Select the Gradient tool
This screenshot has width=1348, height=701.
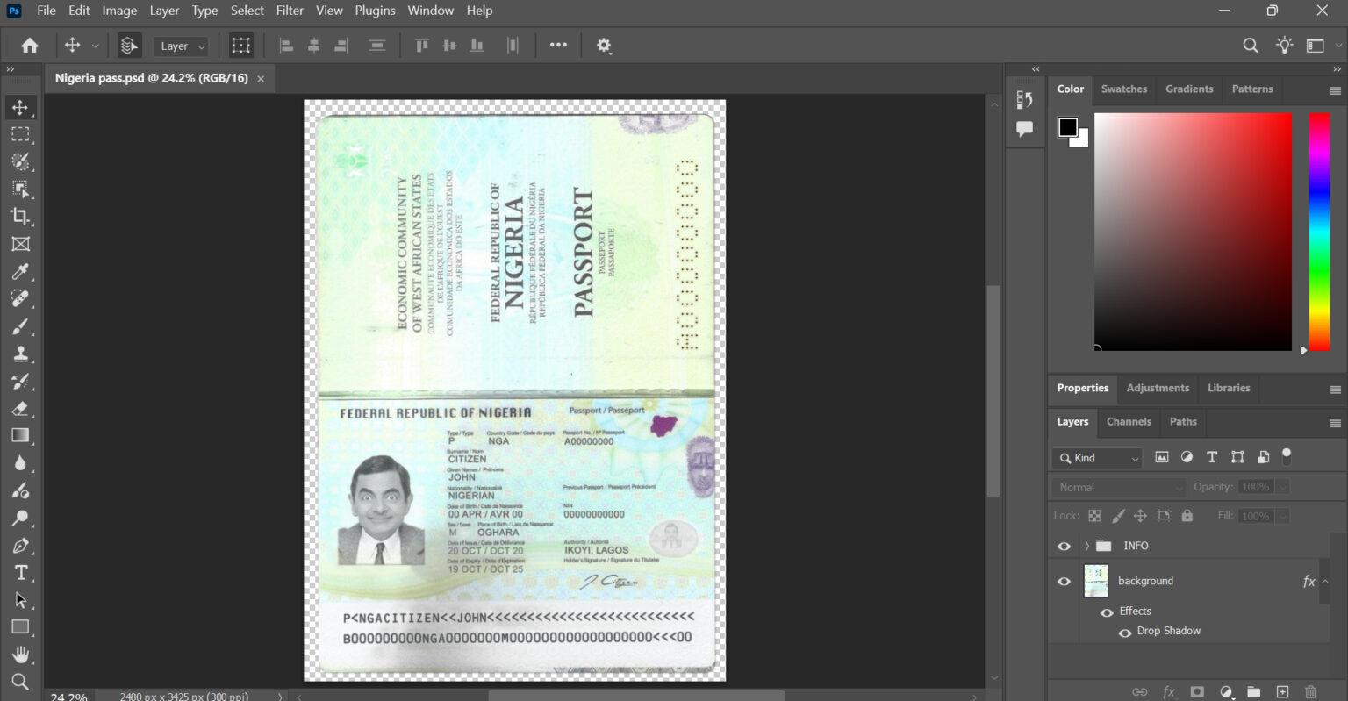[20, 435]
